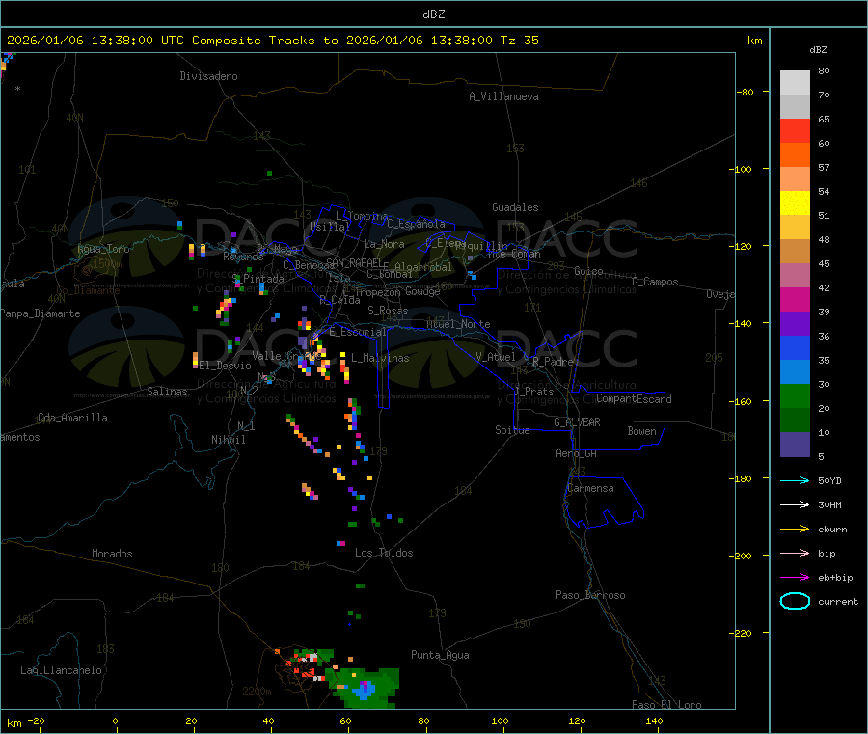
Task: Select the light gray 70-80 dBZ swatch
Action: coord(795,83)
